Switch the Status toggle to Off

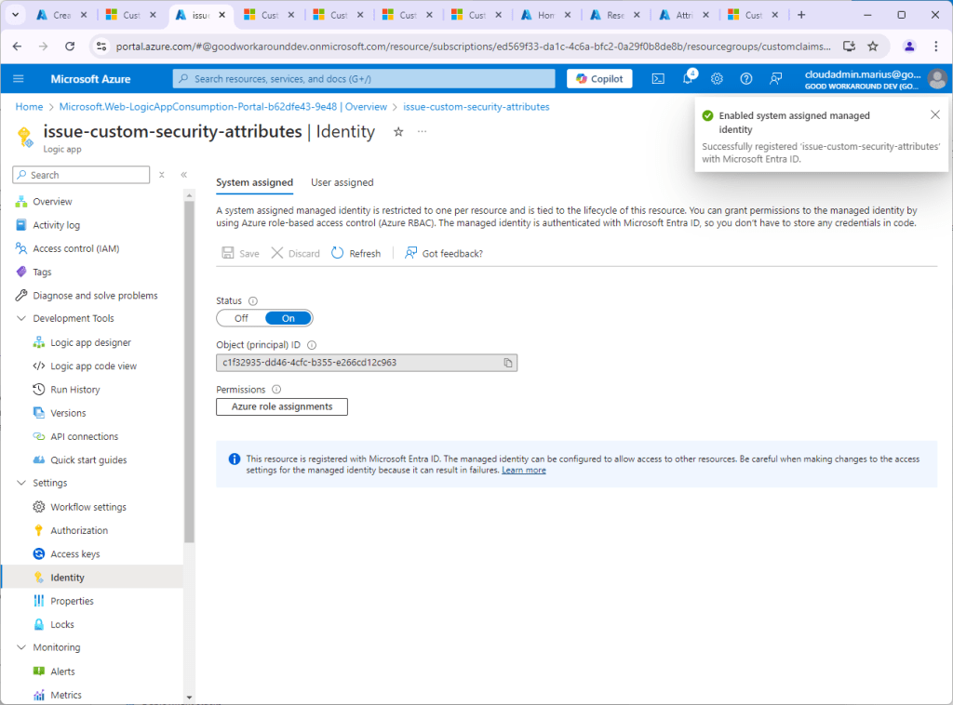click(x=241, y=318)
